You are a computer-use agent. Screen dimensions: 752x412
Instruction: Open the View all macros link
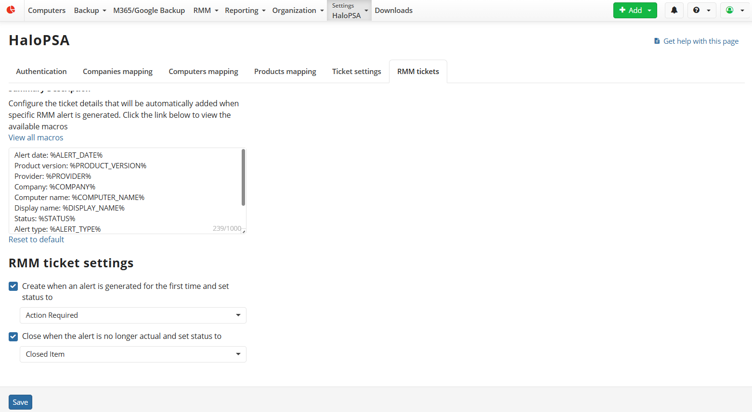[x=36, y=137]
